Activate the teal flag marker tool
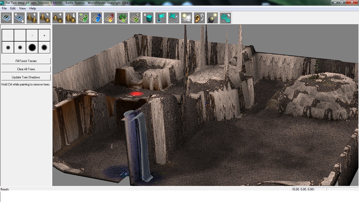 (161, 18)
